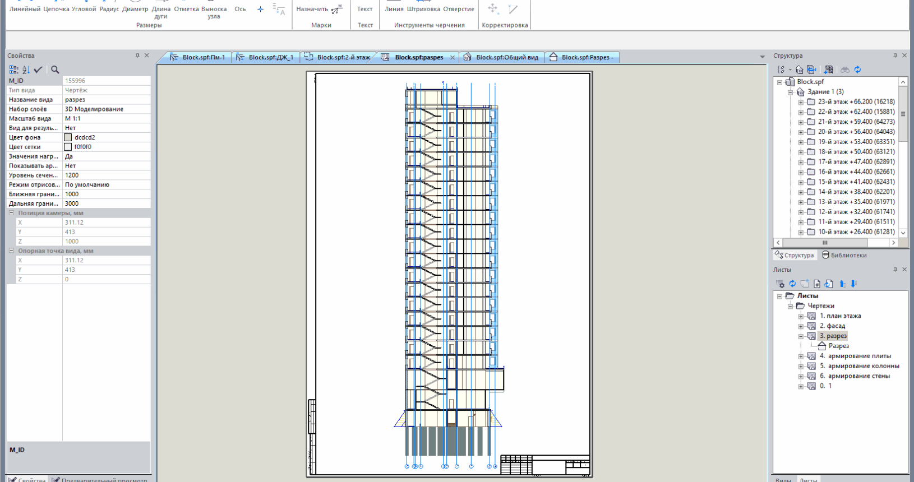Click the magnifier search icon in Свойства
Image resolution: width=914 pixels, height=482 pixels.
click(55, 69)
